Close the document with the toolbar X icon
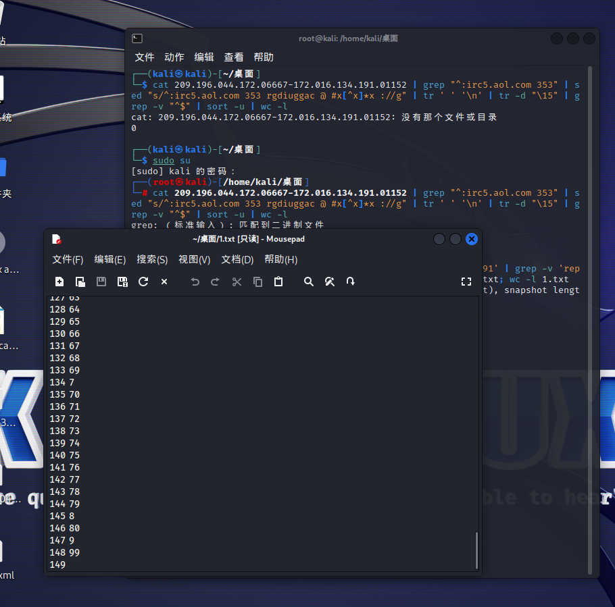 tap(164, 282)
